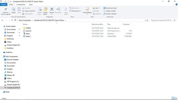Open SSD Kingston (C:) drive
Image resolution: width=178 pixels, height=100 pixels.
tap(13, 81)
